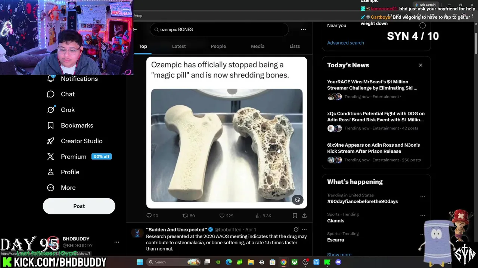Open the @toobaffled handle link

[229, 230]
